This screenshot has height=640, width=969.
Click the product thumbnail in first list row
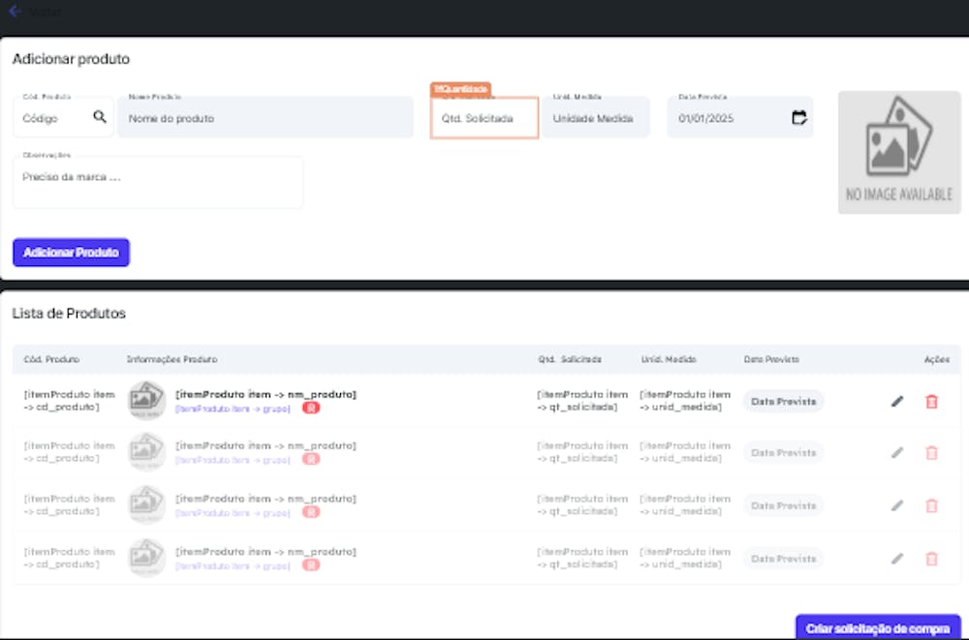[x=146, y=400]
